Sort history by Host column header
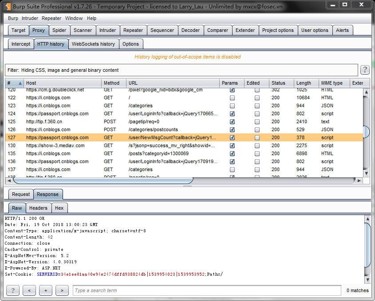The height and width of the screenshot is (301, 375). click(63, 83)
